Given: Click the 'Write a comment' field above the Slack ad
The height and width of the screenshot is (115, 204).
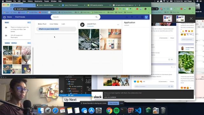Looking at the screenshot, I should click(x=154, y=86).
